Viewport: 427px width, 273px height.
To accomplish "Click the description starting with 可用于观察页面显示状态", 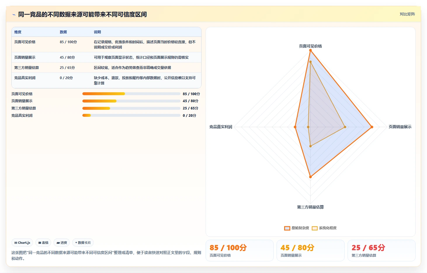I will pos(141,58).
